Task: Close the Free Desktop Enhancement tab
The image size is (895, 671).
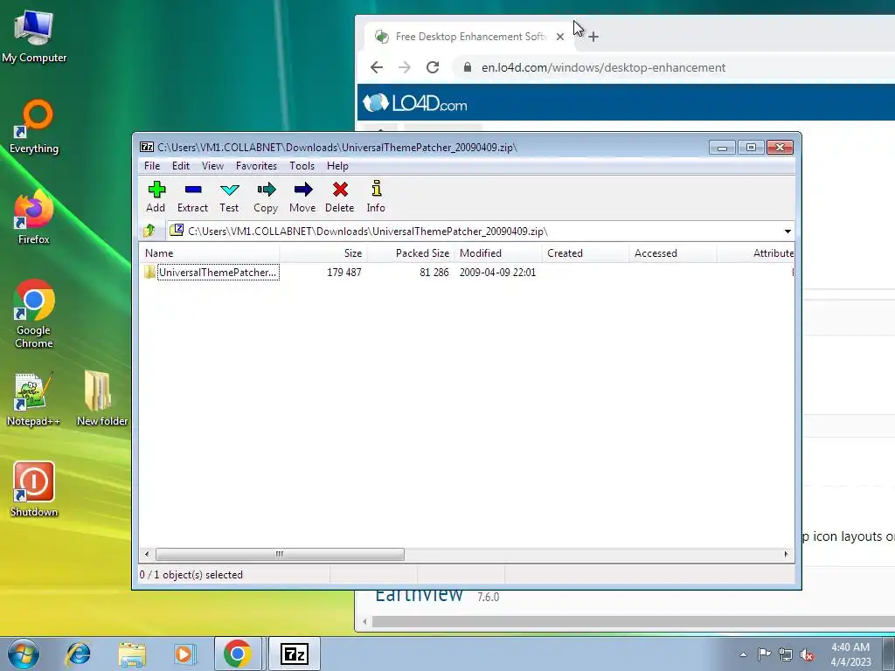Action: (x=560, y=37)
